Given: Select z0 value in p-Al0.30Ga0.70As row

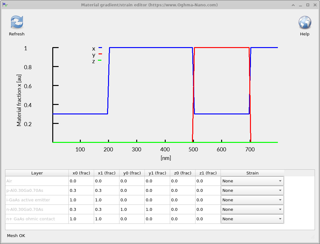Looking at the screenshot, I should pos(182,191).
